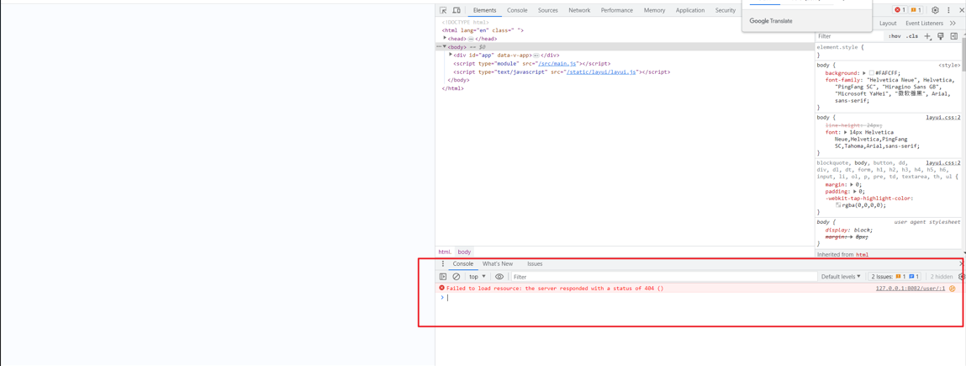Screen dimensions: 966x366
Task: Clear the console with the ban icon
Action: [x=456, y=277]
